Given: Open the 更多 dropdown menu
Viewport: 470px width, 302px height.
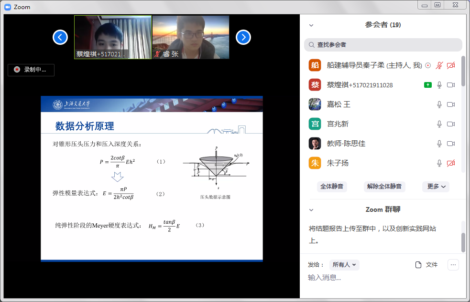Looking at the screenshot, I should pos(436,187).
